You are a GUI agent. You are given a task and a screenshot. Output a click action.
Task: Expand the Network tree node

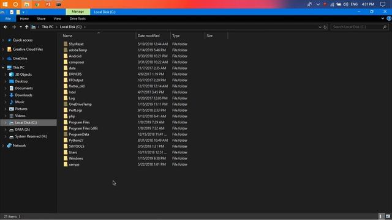3,145
